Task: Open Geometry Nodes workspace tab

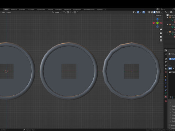Action: click(x=89, y=9)
